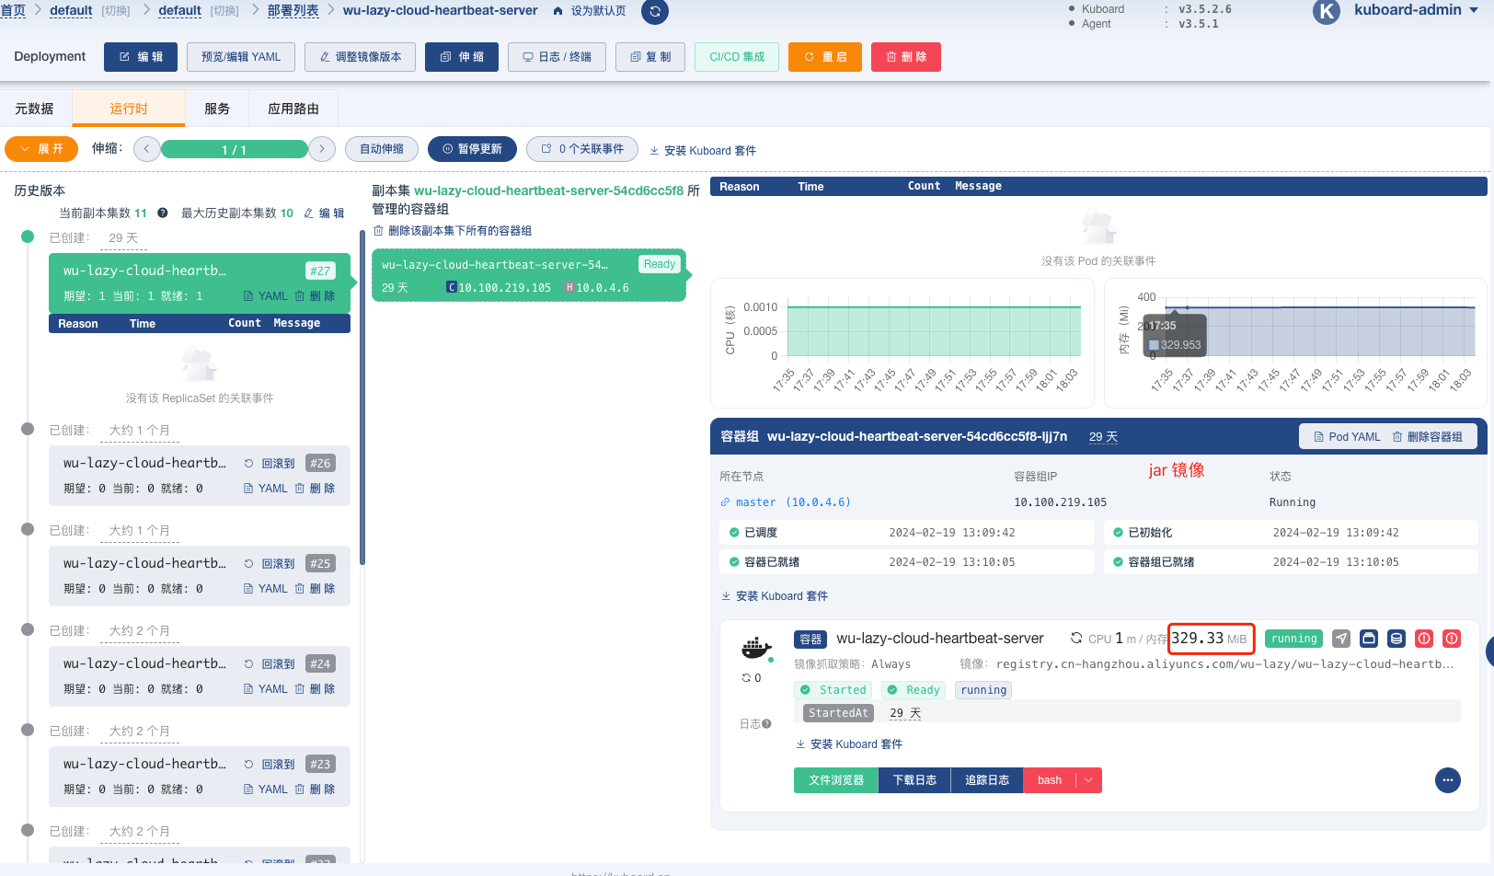Click the refresh icon beside 设为默认页

coord(654,12)
